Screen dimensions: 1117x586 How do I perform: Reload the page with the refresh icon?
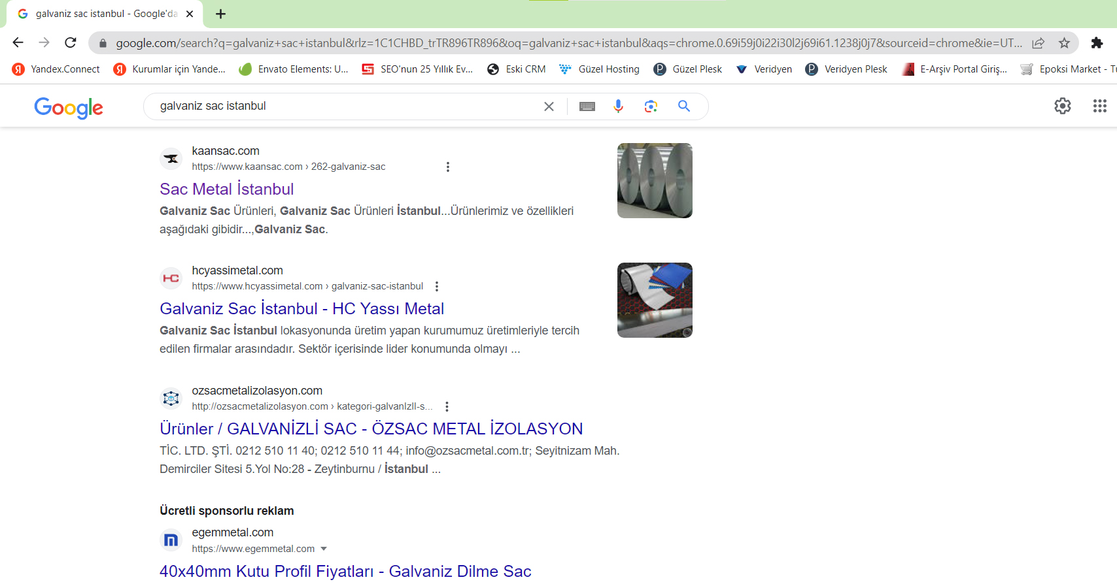(71, 42)
